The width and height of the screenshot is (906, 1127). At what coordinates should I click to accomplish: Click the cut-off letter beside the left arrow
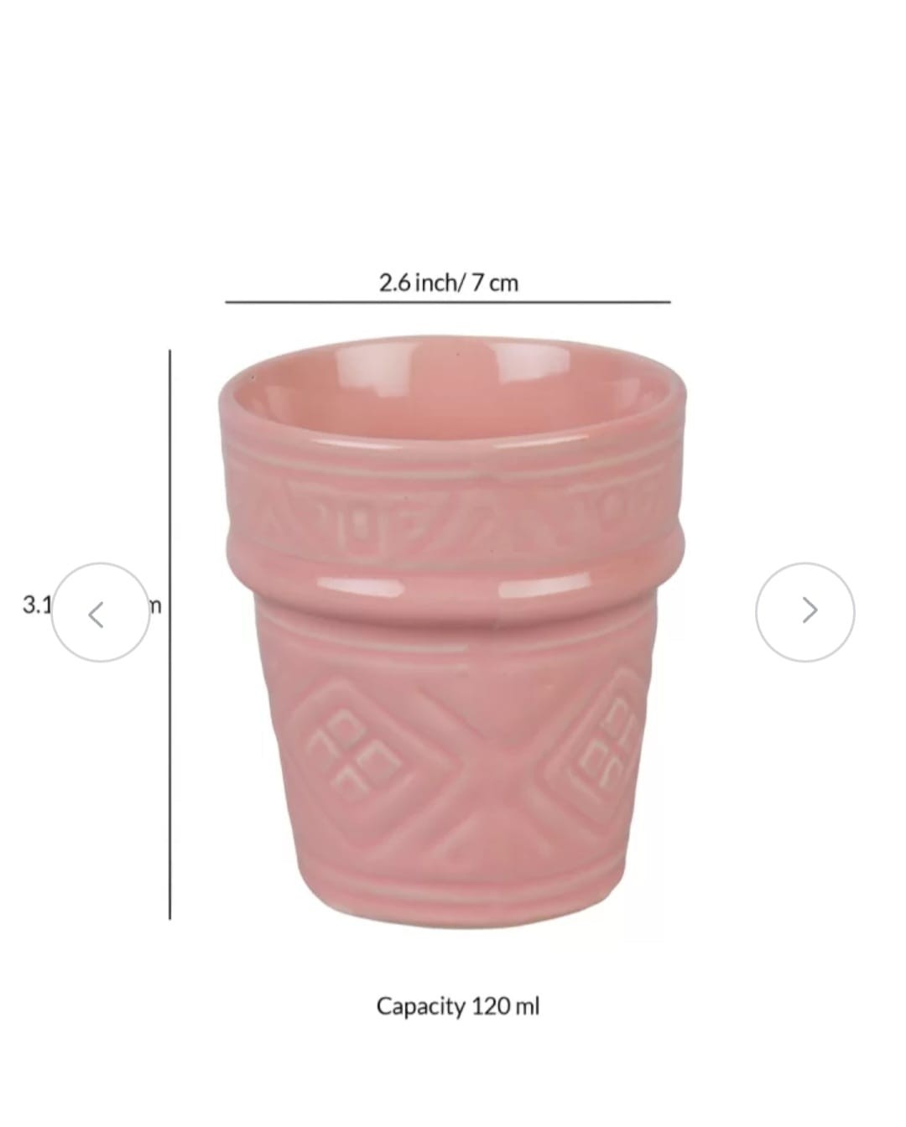pos(154,605)
